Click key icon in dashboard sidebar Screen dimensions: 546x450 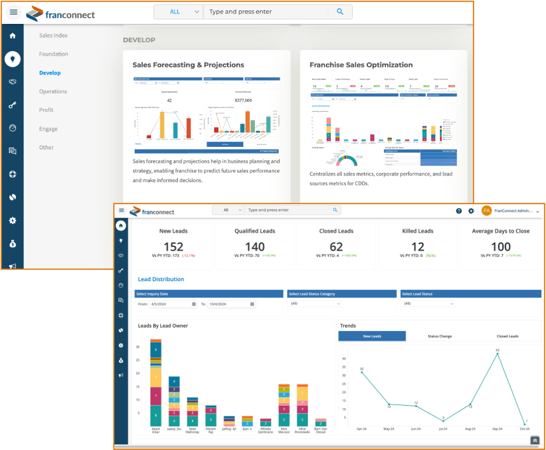[121, 270]
